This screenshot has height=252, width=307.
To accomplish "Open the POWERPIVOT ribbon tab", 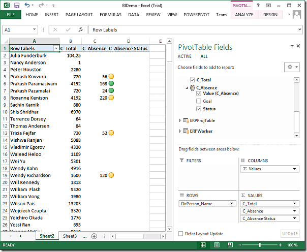I will [x=196, y=15].
